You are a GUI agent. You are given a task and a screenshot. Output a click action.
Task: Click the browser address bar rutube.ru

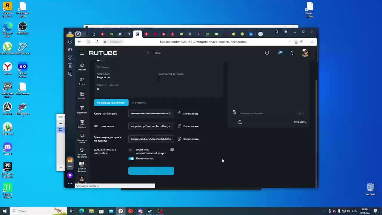(115, 42)
